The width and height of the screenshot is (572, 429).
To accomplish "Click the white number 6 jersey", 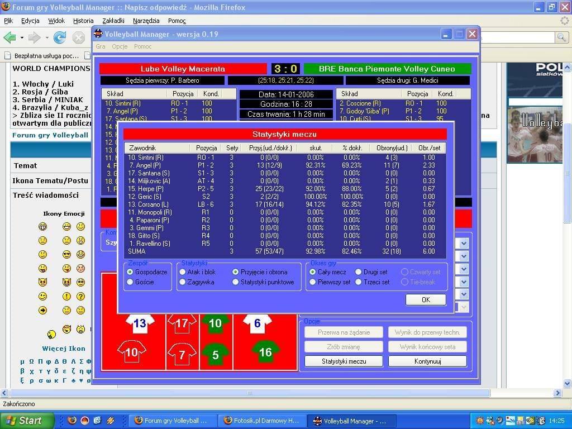I will [x=257, y=323].
